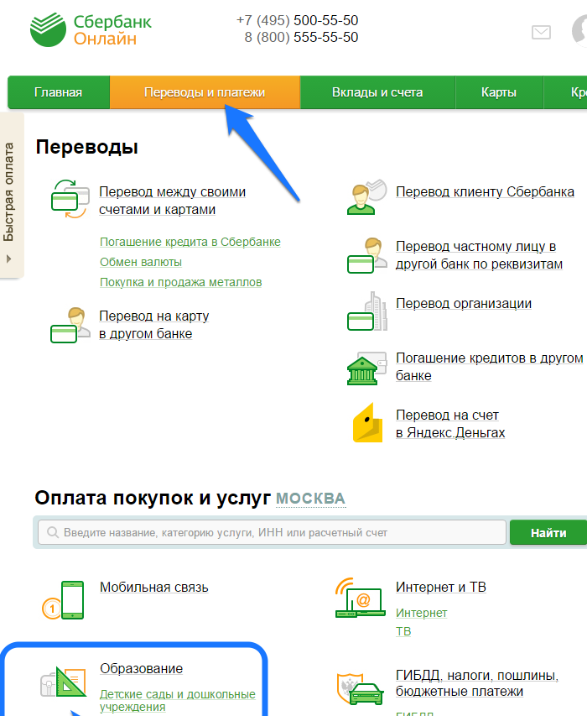The width and height of the screenshot is (587, 716).
Task: Go to the Карты tab
Action: pos(499,92)
